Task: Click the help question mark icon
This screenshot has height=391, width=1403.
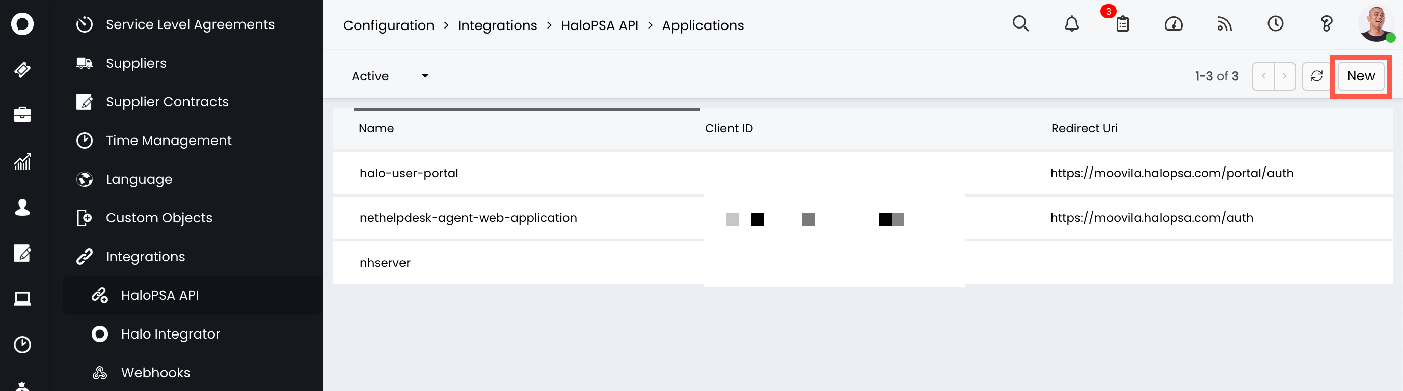Action: click(x=1326, y=24)
